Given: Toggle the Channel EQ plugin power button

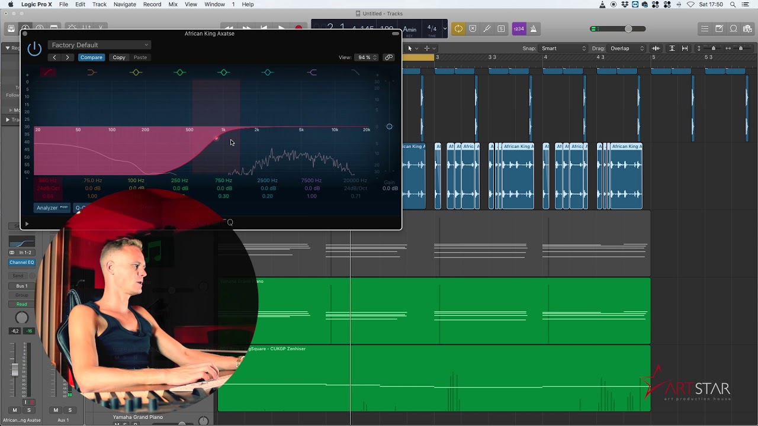Looking at the screenshot, I should point(34,49).
